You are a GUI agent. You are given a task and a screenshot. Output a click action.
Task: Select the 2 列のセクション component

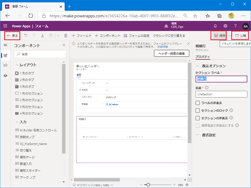point(29,100)
